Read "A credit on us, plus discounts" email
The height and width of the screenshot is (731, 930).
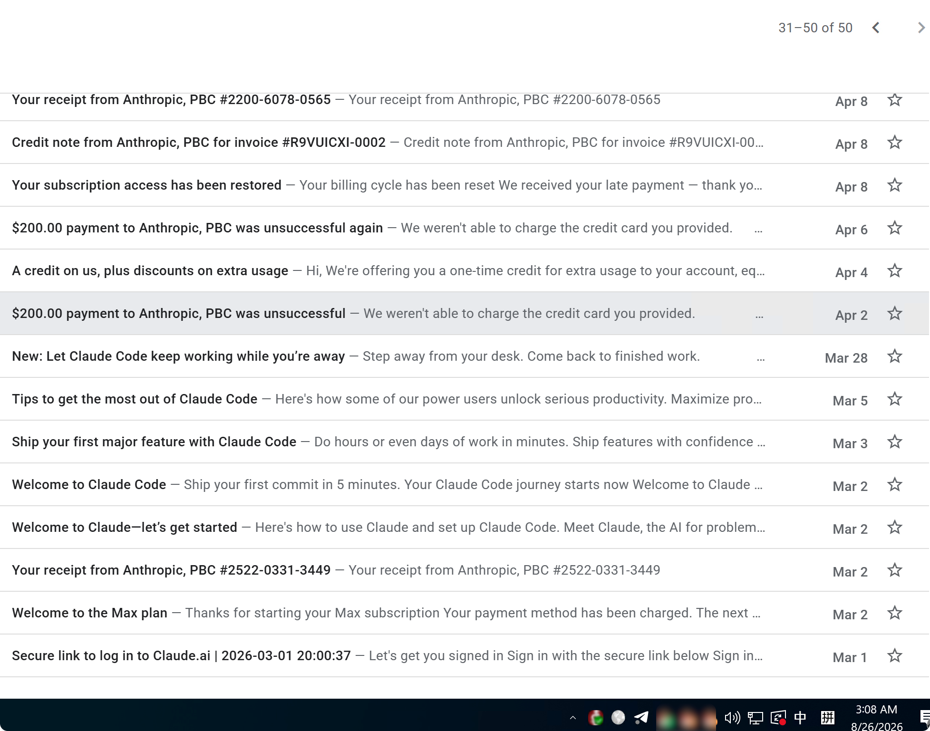pyautogui.click(x=465, y=270)
